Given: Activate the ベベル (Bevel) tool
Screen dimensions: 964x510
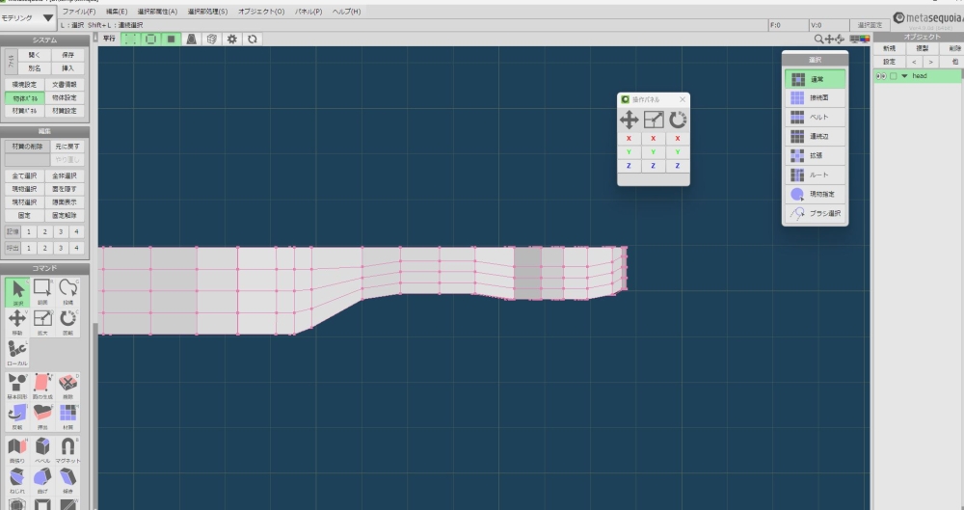Looking at the screenshot, I should click(x=43, y=449).
